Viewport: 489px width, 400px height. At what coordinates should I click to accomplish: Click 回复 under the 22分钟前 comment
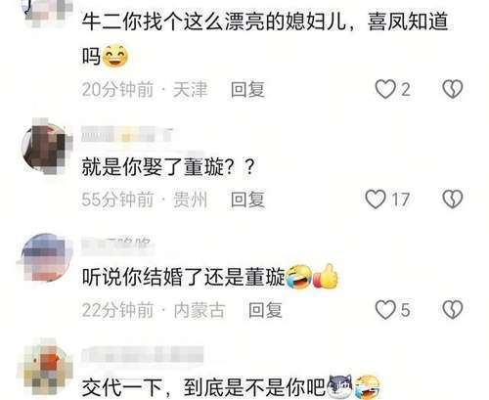pyautogui.click(x=265, y=310)
